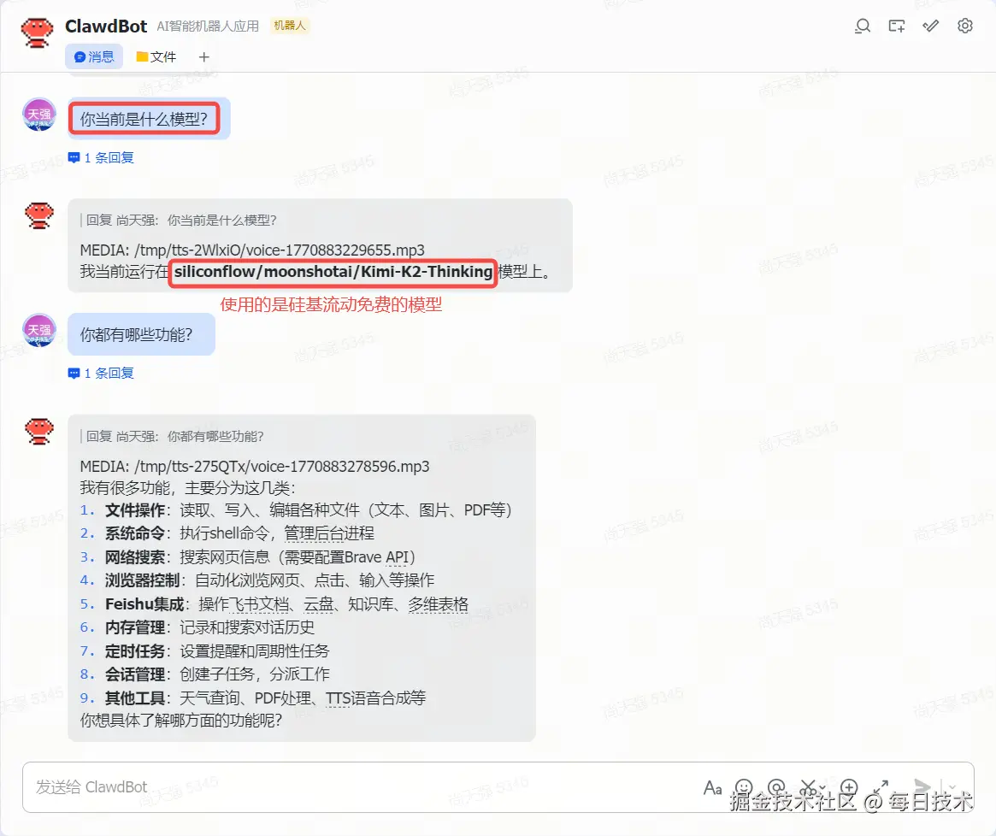Switch to the 消息 tab
The width and height of the screenshot is (996, 836).
tap(94, 57)
